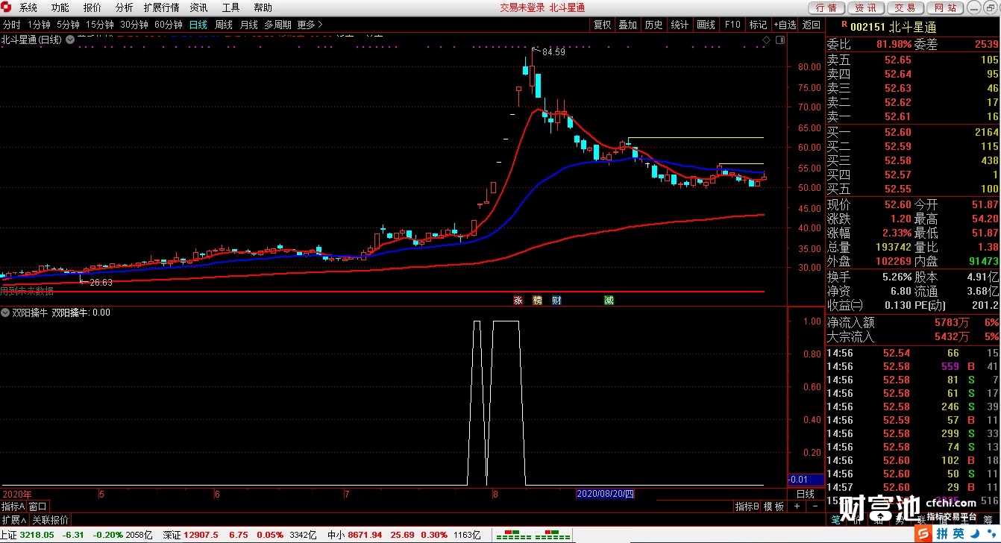Click the 叠加 overlay button
This screenshot has width=1001, height=543.
[x=628, y=25]
